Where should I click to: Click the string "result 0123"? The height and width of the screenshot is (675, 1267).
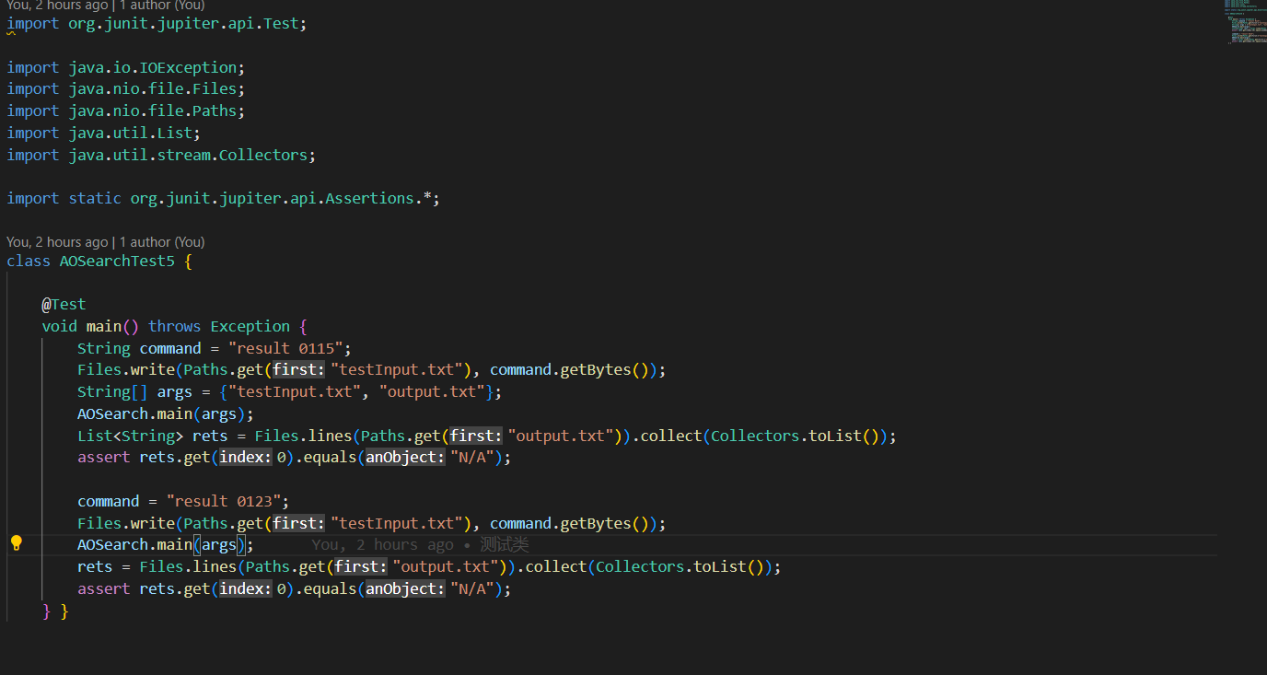click(x=224, y=501)
